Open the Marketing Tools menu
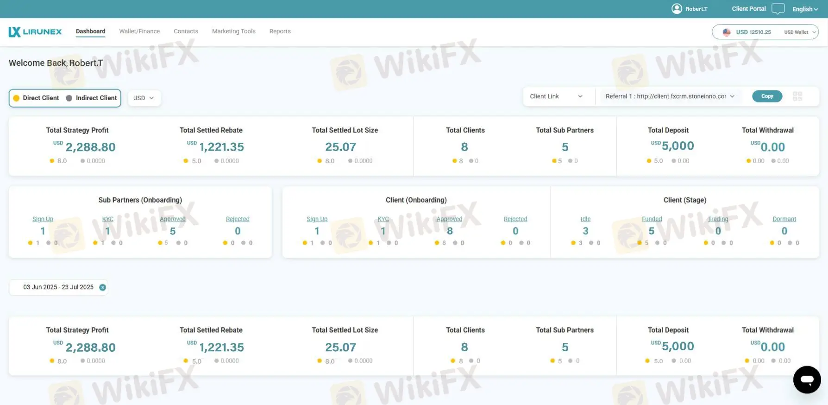Screen dimensions: 828x405 click(233, 32)
